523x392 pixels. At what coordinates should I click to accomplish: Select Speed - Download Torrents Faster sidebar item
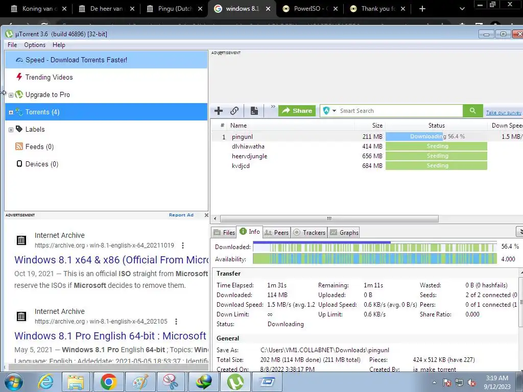tap(106, 60)
